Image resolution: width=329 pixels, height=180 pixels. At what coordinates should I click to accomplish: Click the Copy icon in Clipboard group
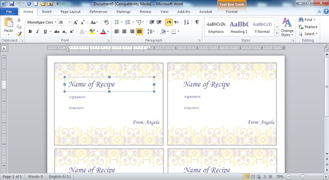click(19, 27)
